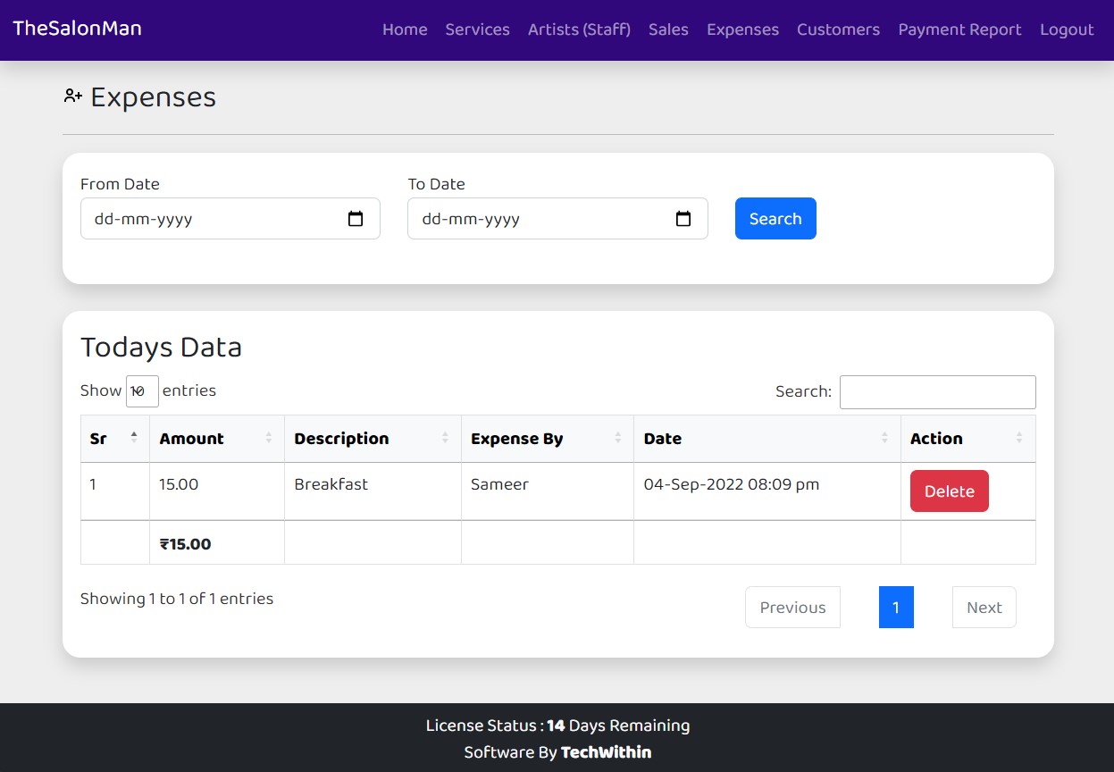
Task: Log out using the Logout link
Action: click(x=1067, y=29)
